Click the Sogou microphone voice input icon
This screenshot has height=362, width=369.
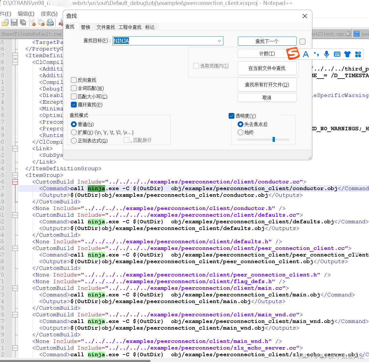coord(326,54)
